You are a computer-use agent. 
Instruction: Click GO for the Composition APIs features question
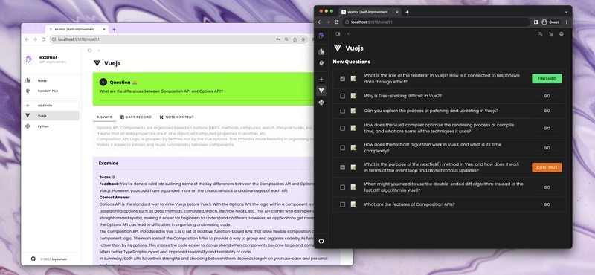tap(547, 204)
